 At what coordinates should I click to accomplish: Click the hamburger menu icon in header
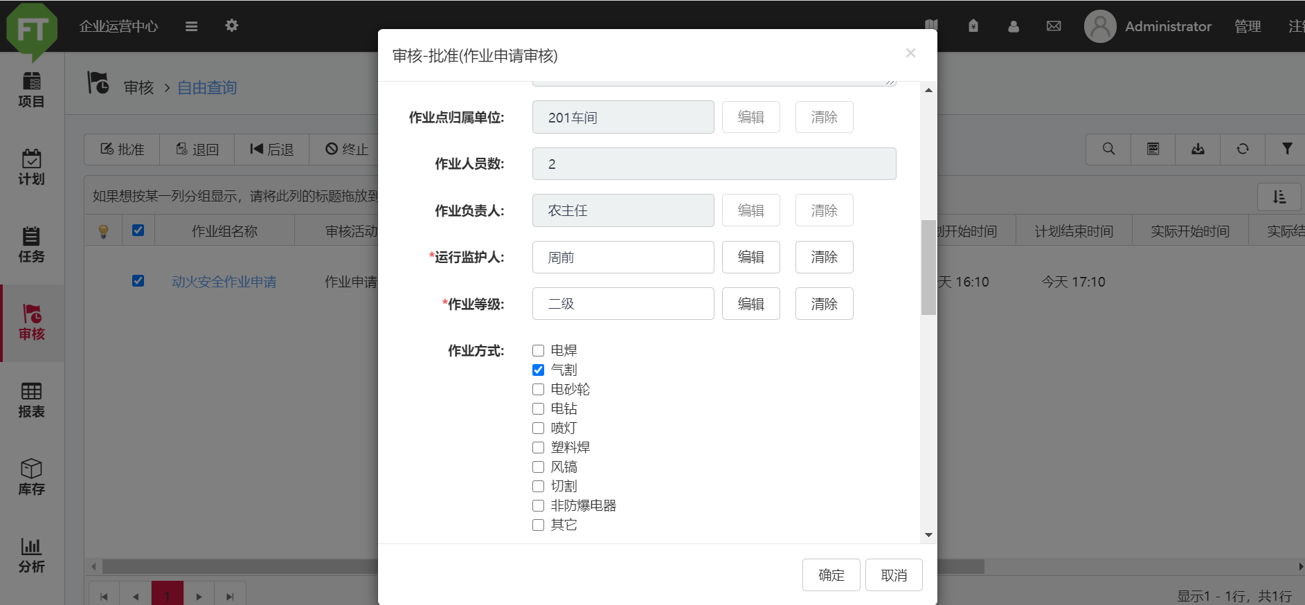(192, 26)
